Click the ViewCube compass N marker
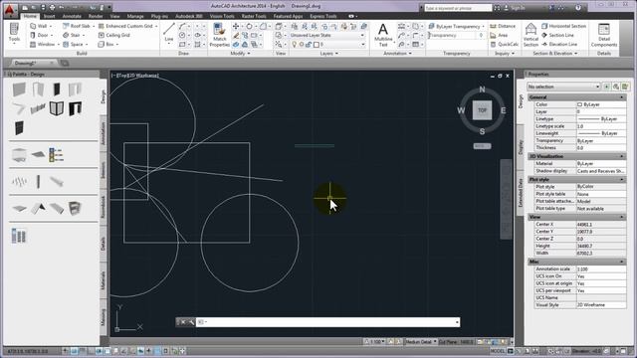This screenshot has width=637, height=358. 482,89
